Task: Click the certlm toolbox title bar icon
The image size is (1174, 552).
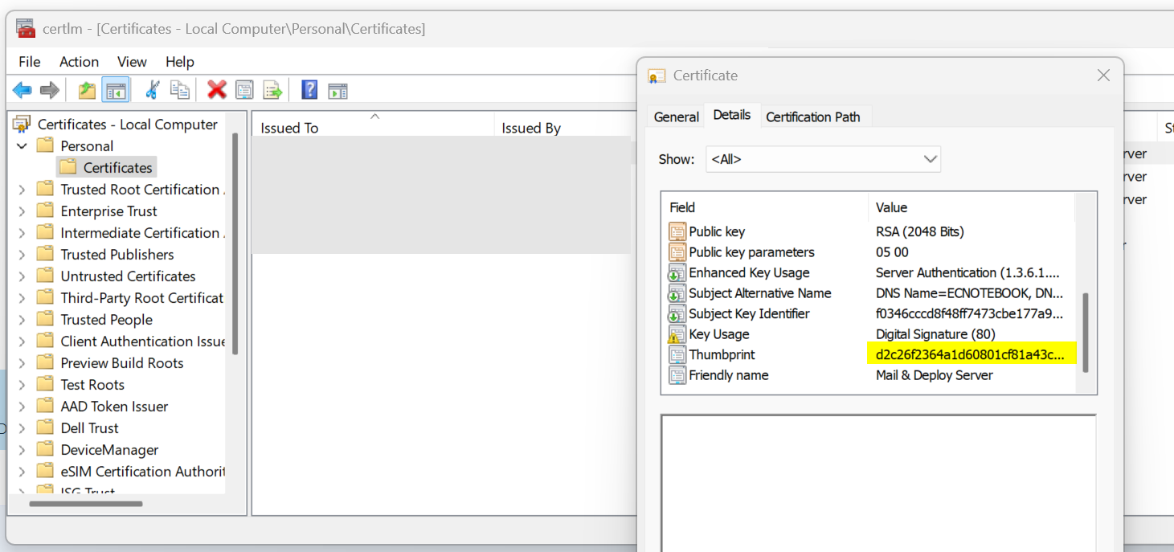Action: point(26,29)
